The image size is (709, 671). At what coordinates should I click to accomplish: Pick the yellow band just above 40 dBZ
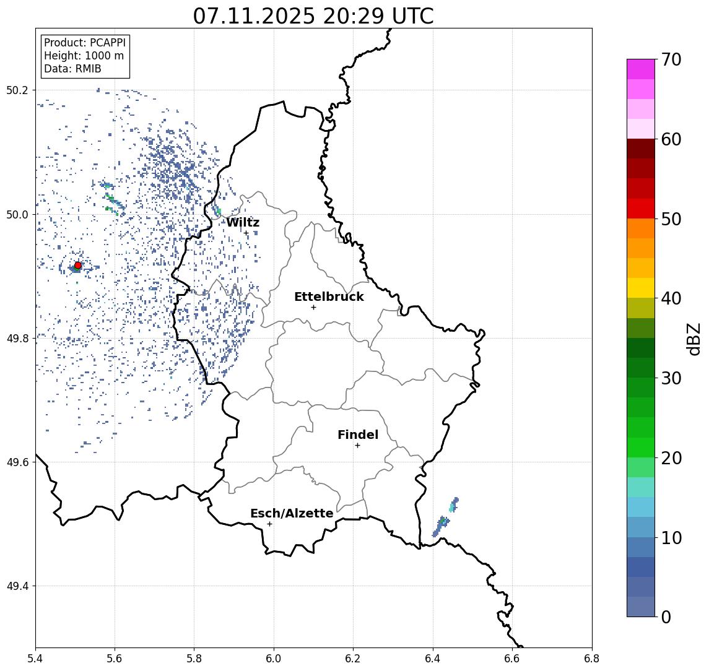coord(641,288)
